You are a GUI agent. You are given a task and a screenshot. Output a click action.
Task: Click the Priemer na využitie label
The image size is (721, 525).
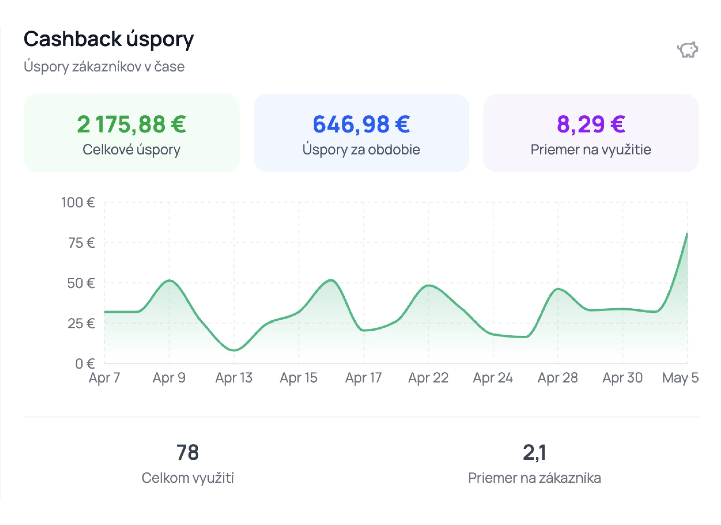click(x=591, y=150)
